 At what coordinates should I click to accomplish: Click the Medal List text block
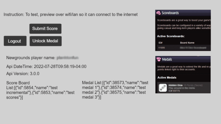[x=115, y=90]
